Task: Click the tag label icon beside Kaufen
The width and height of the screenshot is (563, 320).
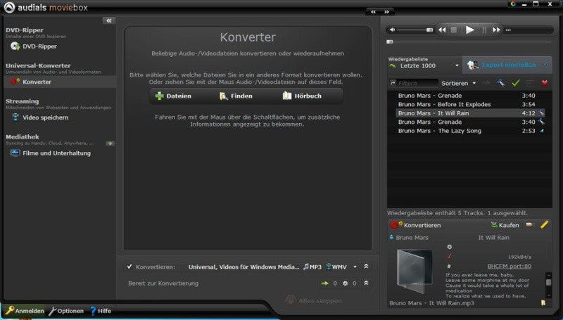Action: point(529,224)
